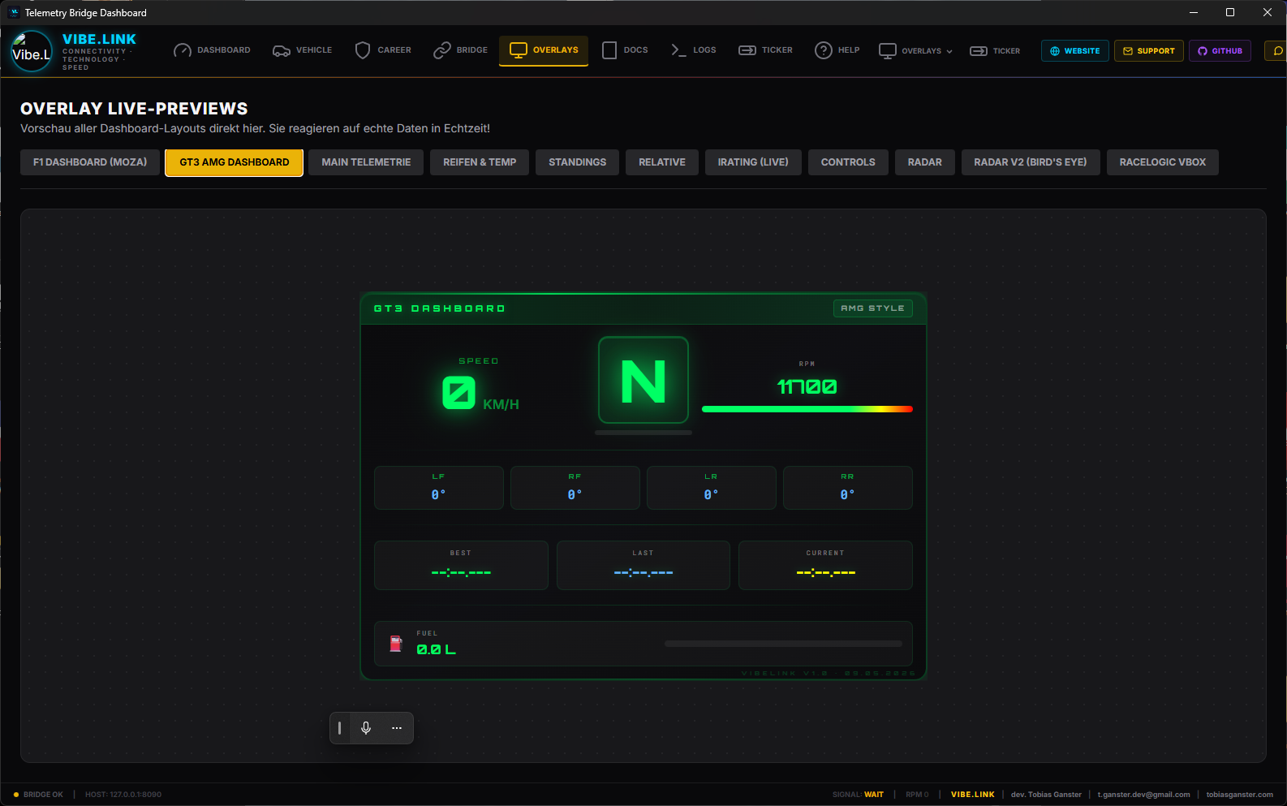Open the Dashboard gauge nav item

(213, 50)
